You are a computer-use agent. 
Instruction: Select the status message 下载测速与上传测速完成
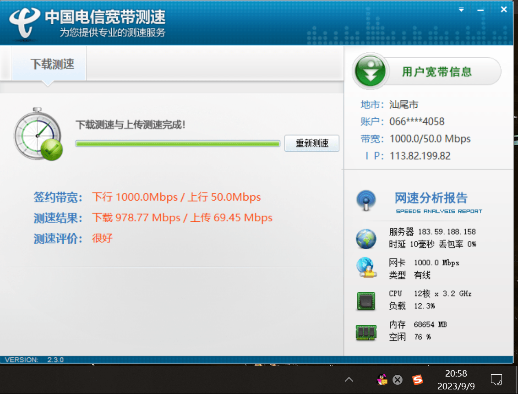(x=131, y=125)
